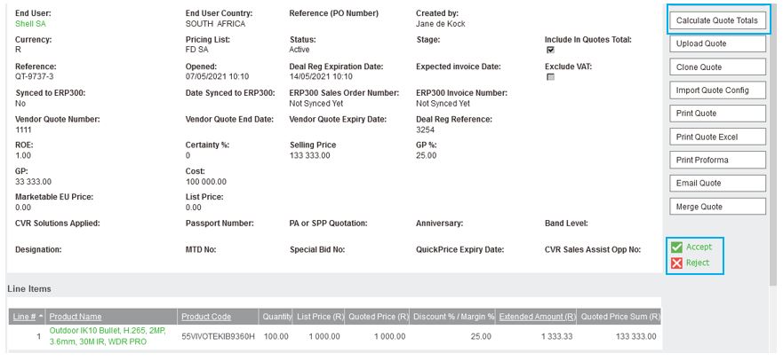Sort line items by Line # column
Screen dimensions: 783x361
(25, 317)
